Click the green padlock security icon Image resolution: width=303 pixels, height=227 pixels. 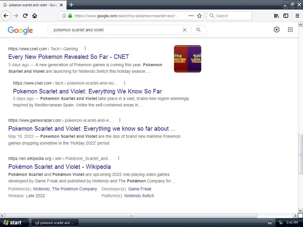click(70, 16)
